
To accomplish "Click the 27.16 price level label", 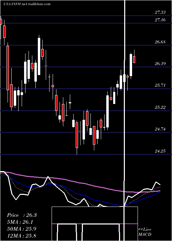I will click(x=160, y=20).
